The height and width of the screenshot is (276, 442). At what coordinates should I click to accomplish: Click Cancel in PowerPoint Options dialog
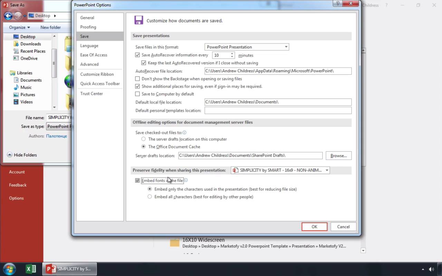tap(343, 227)
